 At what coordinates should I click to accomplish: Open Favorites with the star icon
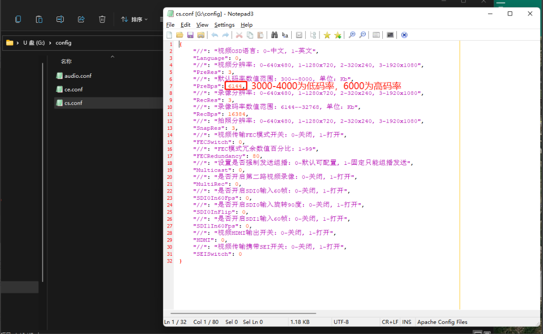(327, 35)
